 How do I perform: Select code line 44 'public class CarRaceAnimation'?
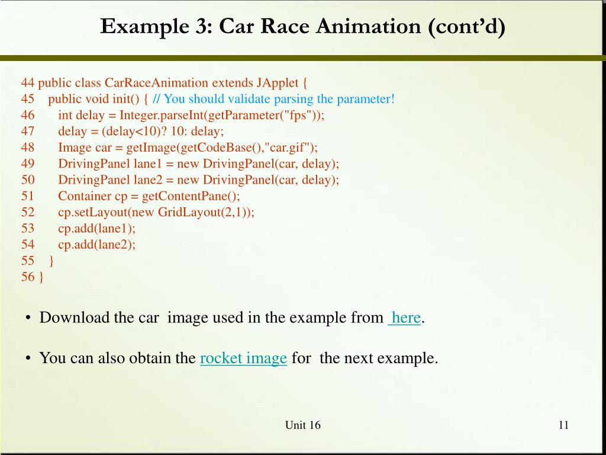[x=164, y=83]
